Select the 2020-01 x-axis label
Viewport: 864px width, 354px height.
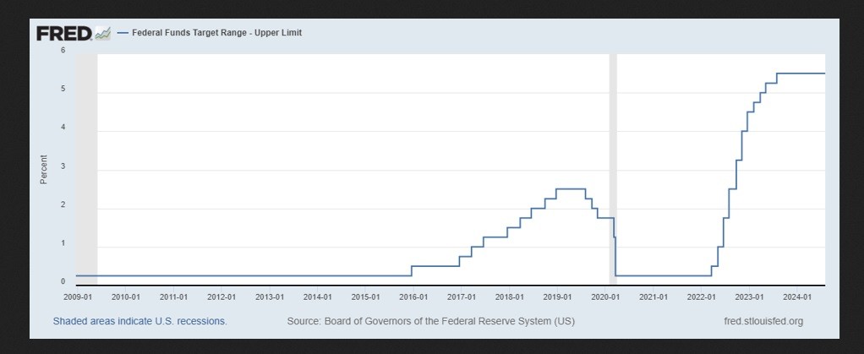(x=605, y=297)
